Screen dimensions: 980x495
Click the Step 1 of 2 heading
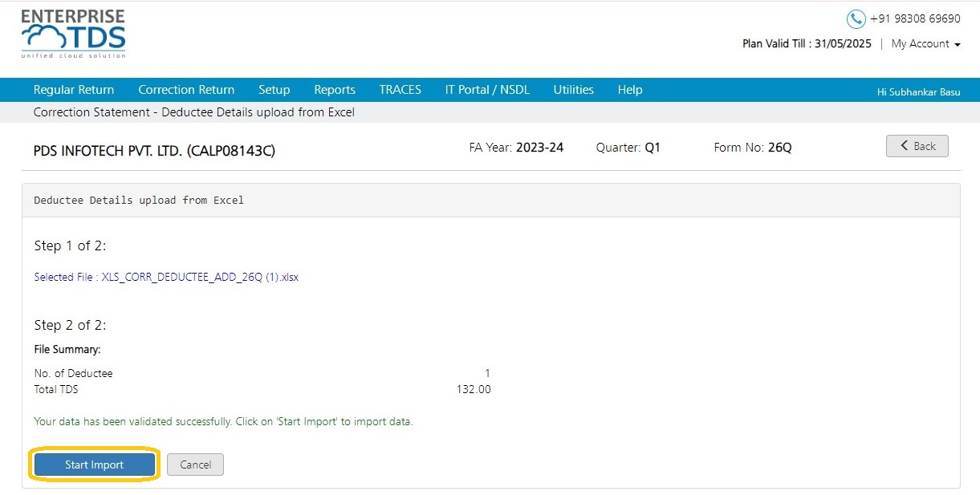click(70, 245)
